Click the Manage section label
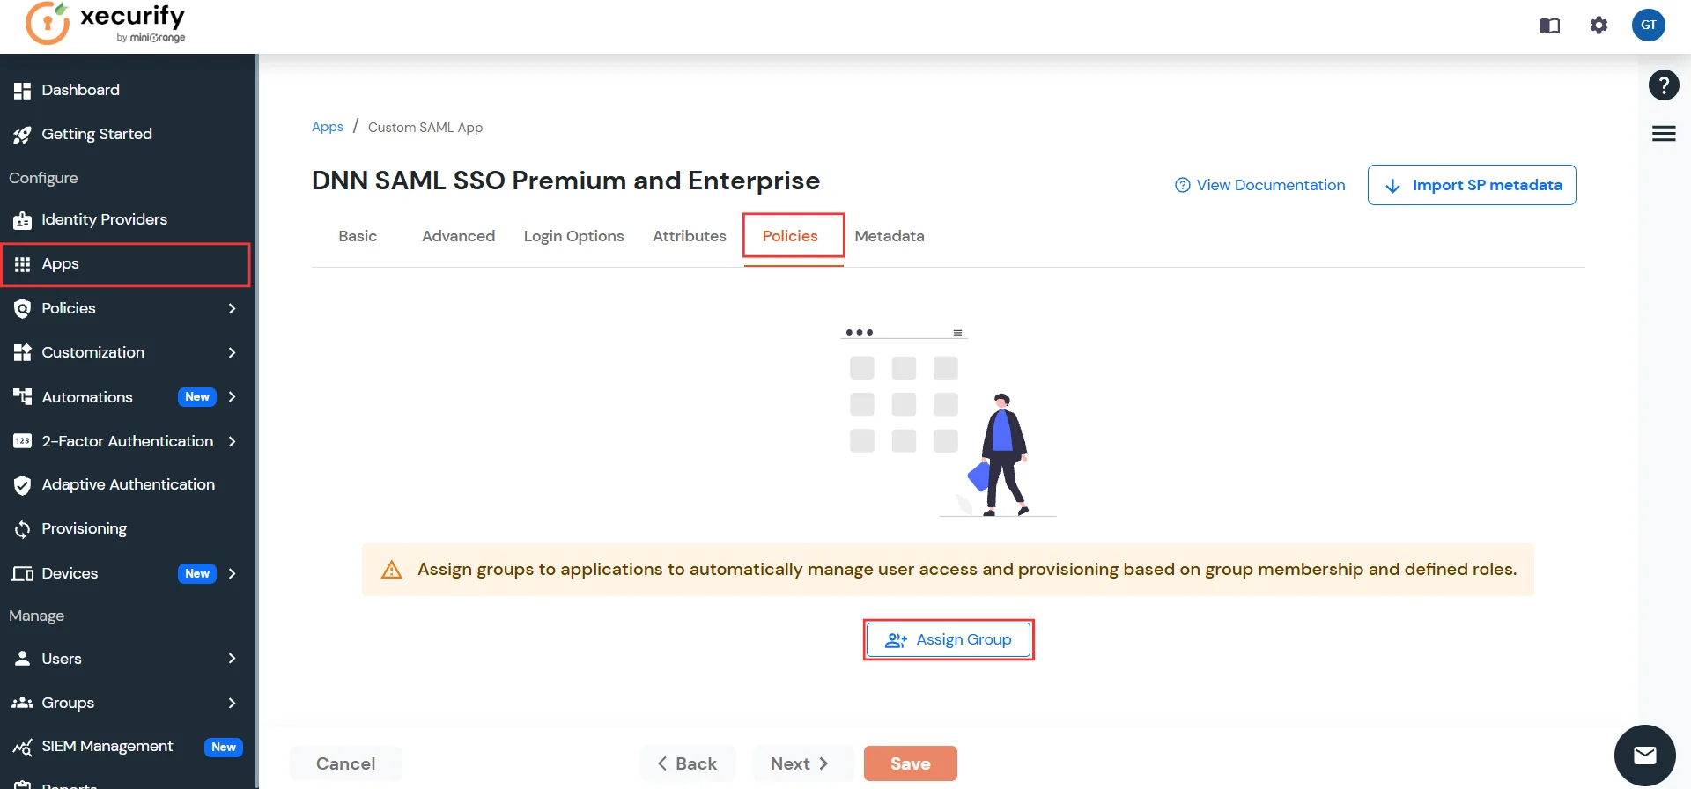 [x=36, y=616]
